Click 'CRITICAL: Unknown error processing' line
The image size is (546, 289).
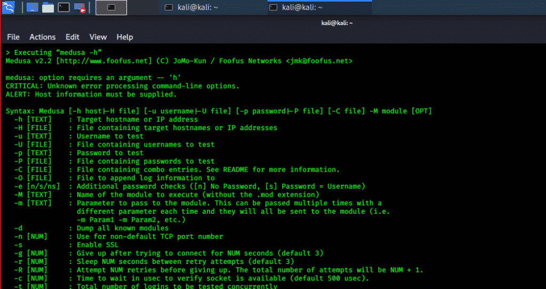pyautogui.click(x=123, y=86)
